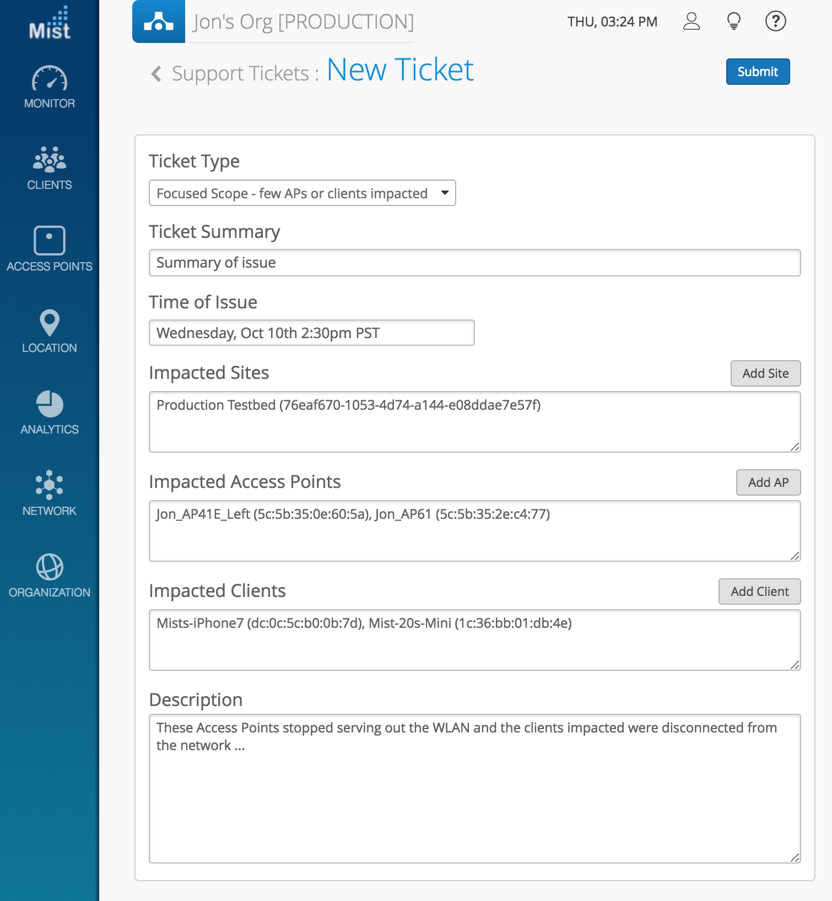This screenshot has width=832, height=901.
Task: Go to the Clients section
Action: point(50,160)
